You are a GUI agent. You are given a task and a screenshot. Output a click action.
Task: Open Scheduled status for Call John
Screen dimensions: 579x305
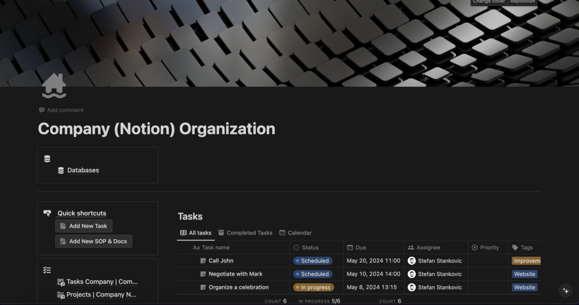[313, 261]
